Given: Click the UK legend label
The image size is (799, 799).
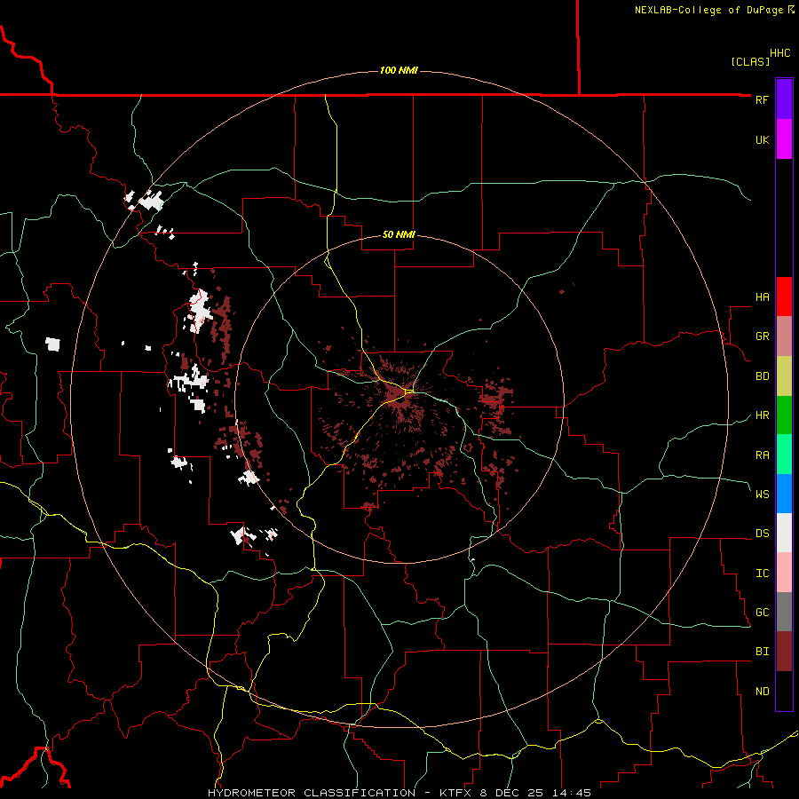Looking at the screenshot, I should 762,139.
